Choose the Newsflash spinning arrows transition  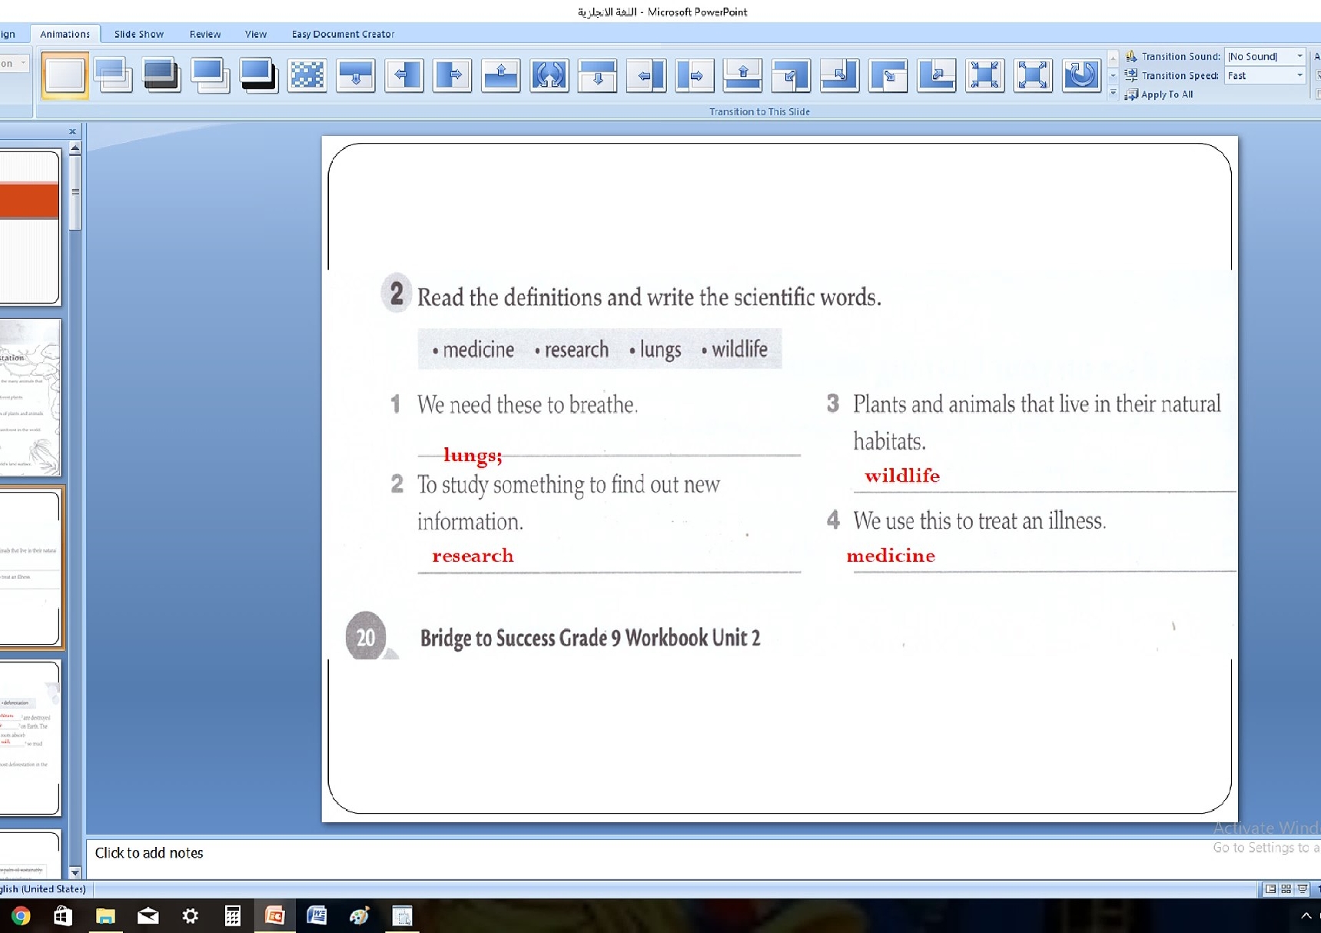(549, 75)
